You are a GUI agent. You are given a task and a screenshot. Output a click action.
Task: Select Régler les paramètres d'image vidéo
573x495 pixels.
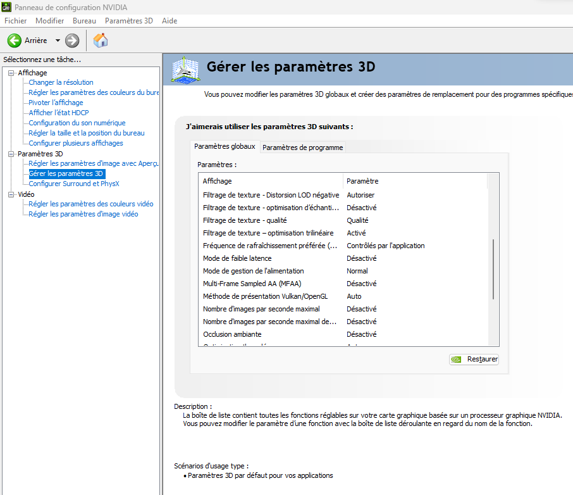point(83,214)
